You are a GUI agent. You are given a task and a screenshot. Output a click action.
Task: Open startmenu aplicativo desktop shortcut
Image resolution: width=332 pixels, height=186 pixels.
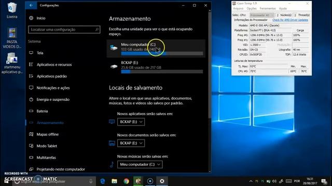coord(12,63)
